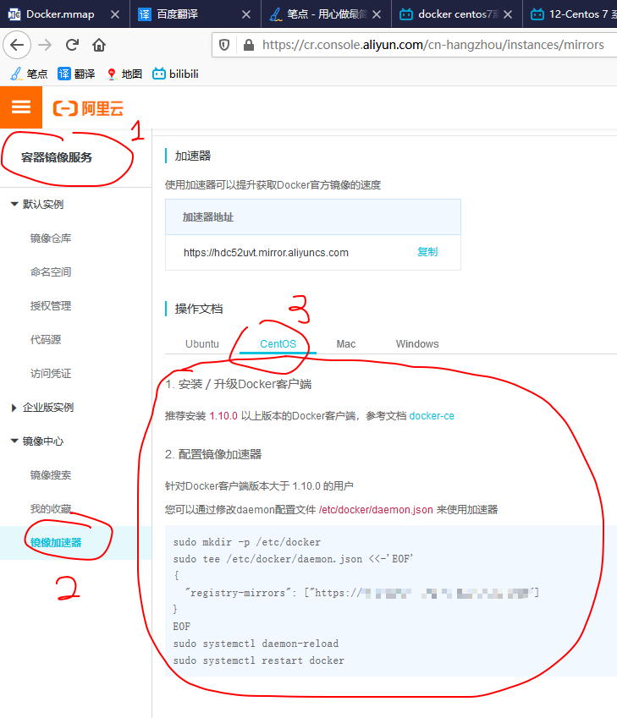Click the sudo tee daemon.json line
Image resolution: width=617 pixels, height=718 pixels.
tap(293, 559)
